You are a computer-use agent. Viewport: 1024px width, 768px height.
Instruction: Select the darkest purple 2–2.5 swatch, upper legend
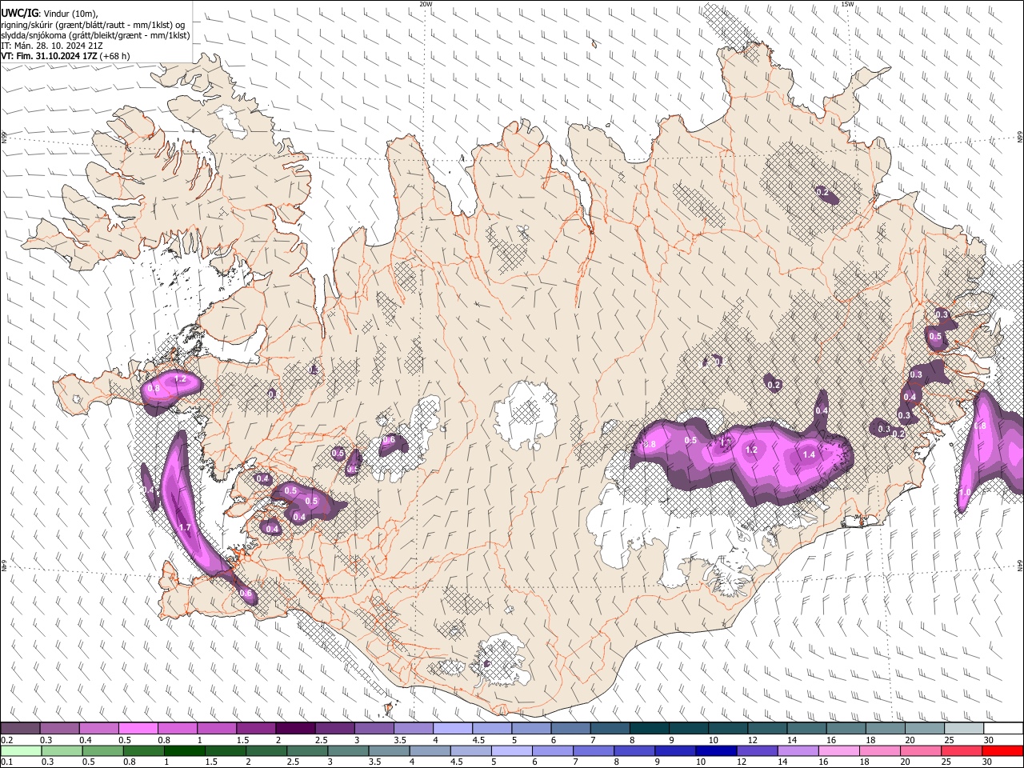[x=295, y=729]
